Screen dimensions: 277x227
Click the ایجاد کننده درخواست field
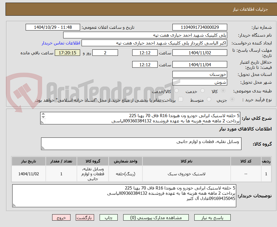154,43
